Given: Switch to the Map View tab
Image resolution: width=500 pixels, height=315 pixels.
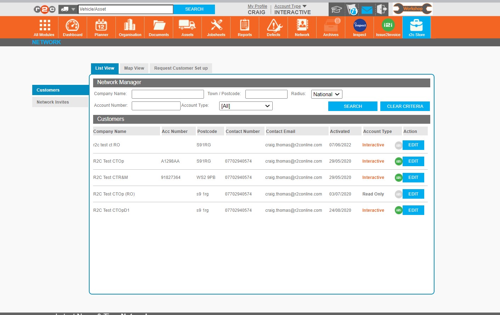Looking at the screenshot, I should [134, 68].
